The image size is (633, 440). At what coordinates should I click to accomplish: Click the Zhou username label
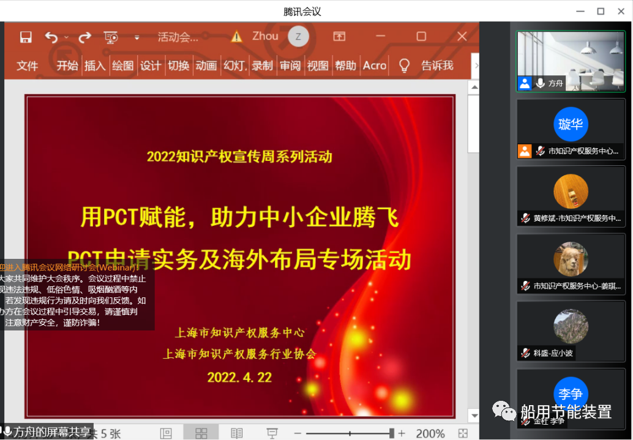tap(265, 36)
